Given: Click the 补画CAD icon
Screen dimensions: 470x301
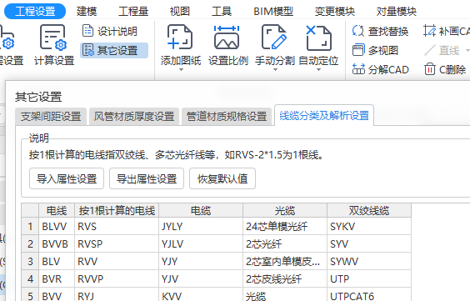Looking at the screenshot, I should click(x=429, y=31).
